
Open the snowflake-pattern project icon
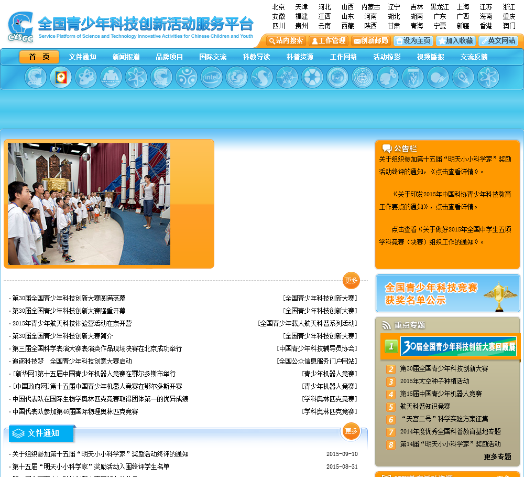[287, 77]
